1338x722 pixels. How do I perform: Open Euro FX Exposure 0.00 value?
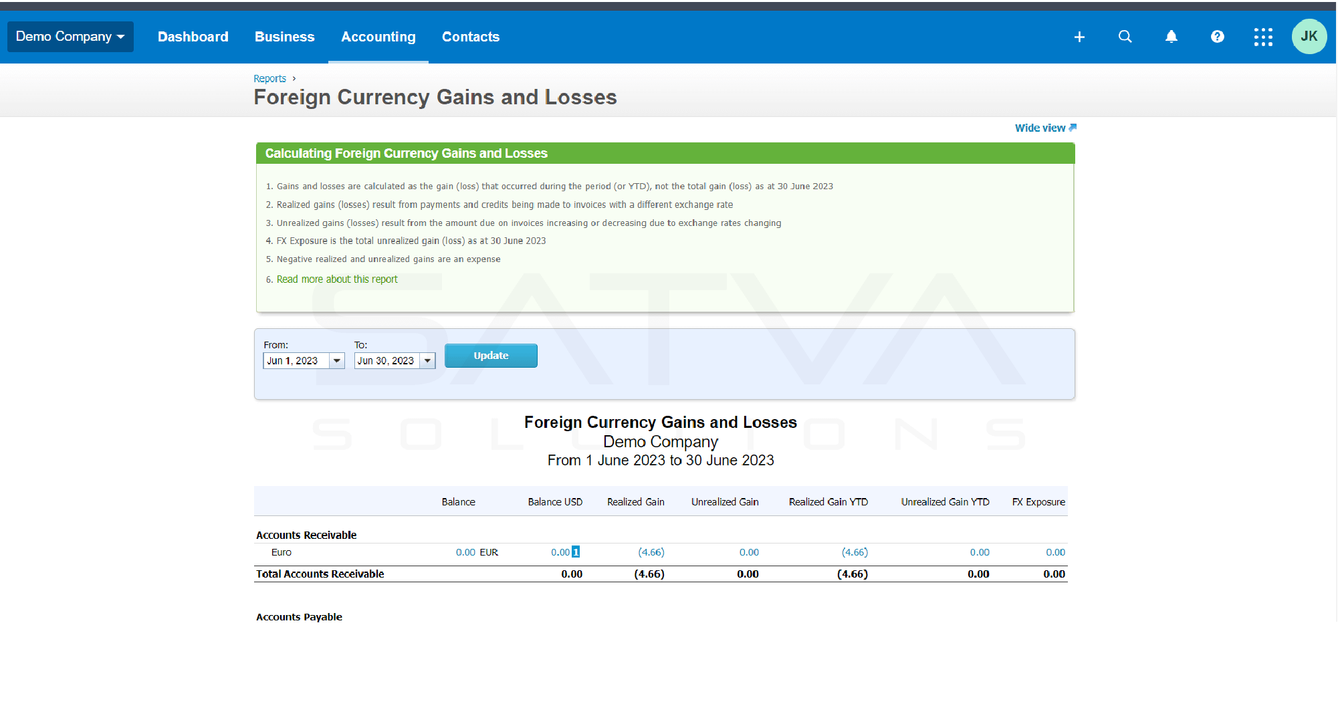click(x=1055, y=552)
